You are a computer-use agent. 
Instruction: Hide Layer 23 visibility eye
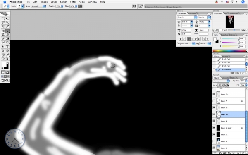coord(214,114)
